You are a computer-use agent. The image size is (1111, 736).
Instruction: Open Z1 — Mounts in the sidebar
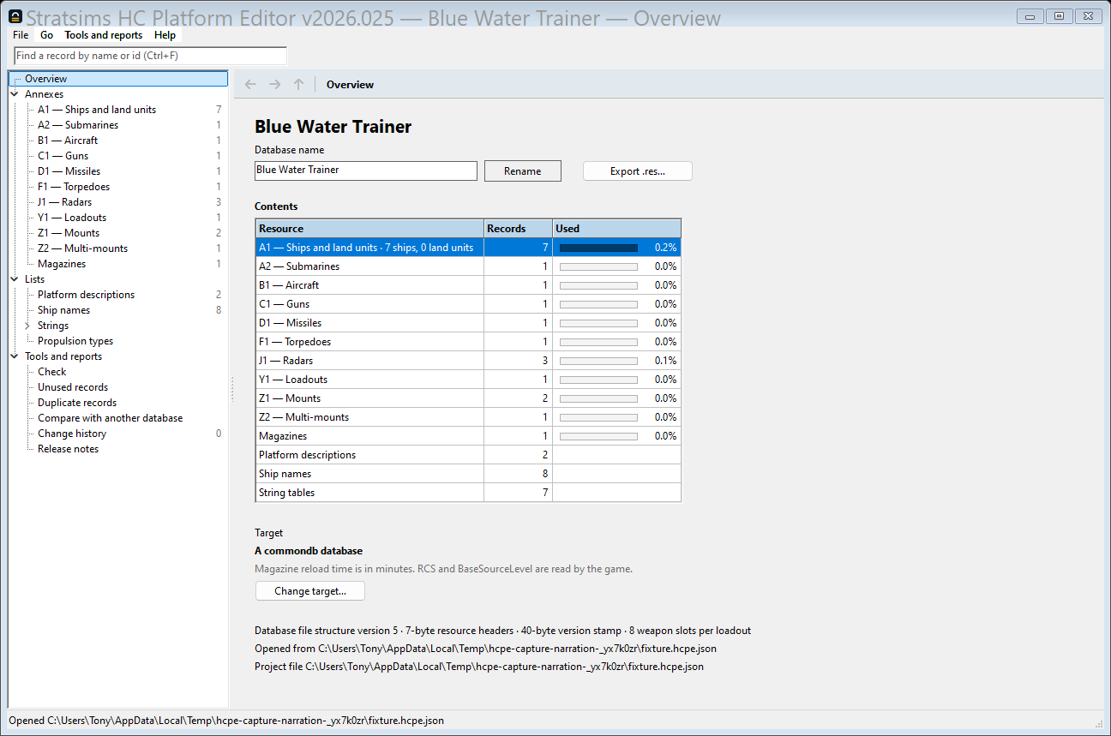69,233
